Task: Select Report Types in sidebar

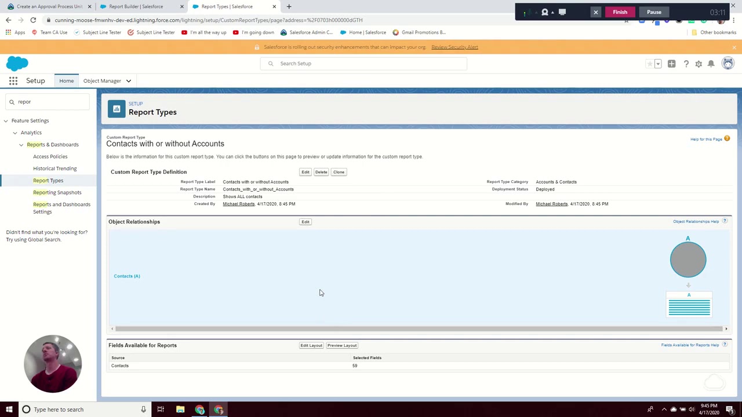Action: pos(48,180)
